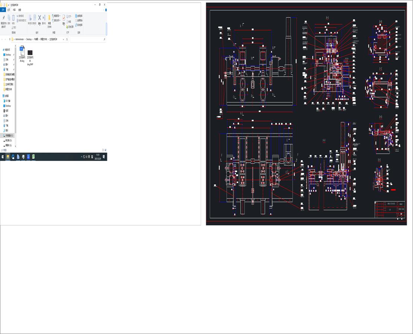This screenshot has width=413, height=334.
Task: Rename the selected file via ribbon icon
Action: pos(44,18)
